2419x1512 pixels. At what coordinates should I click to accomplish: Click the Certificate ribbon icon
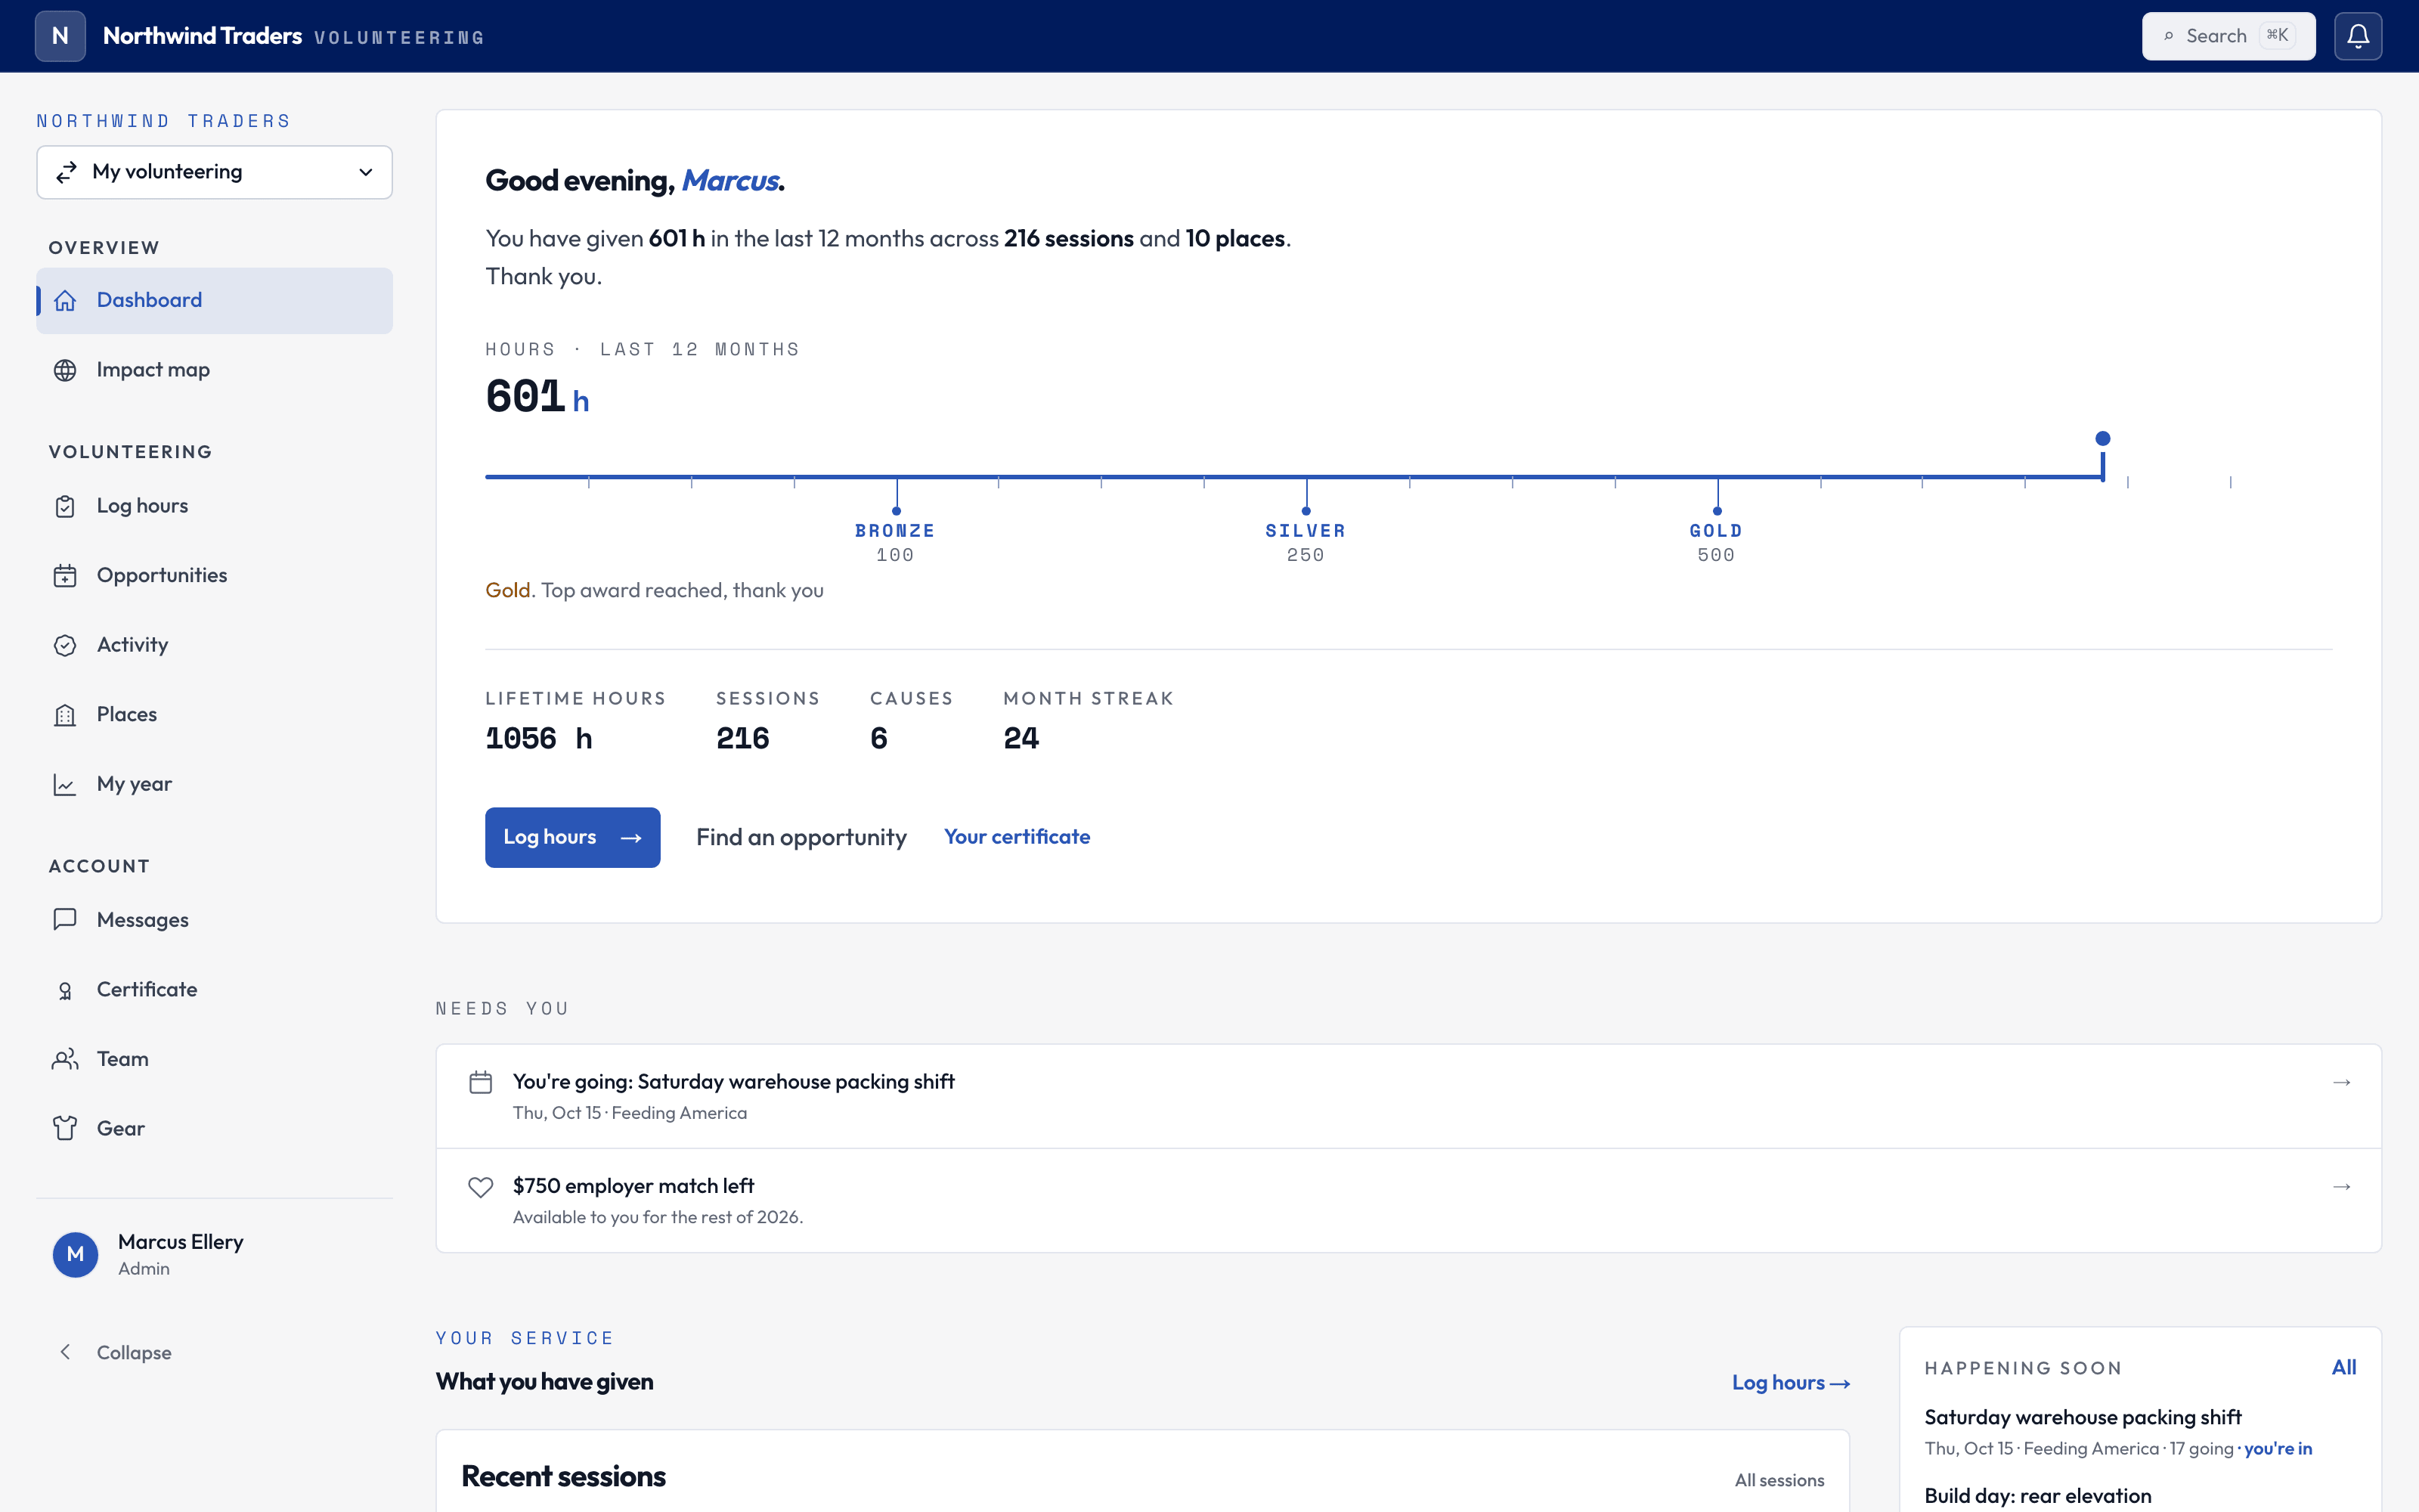(65, 990)
